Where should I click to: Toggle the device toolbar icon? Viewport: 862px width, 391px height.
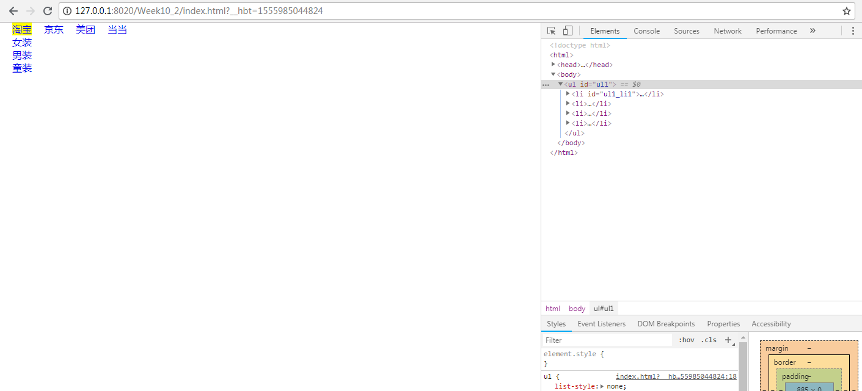point(568,31)
